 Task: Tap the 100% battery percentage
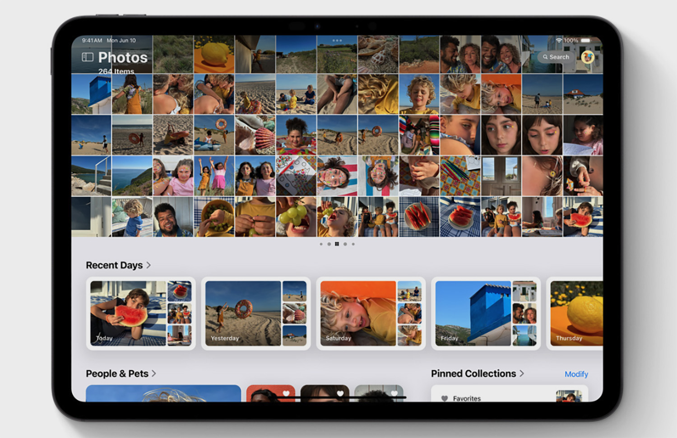point(571,40)
